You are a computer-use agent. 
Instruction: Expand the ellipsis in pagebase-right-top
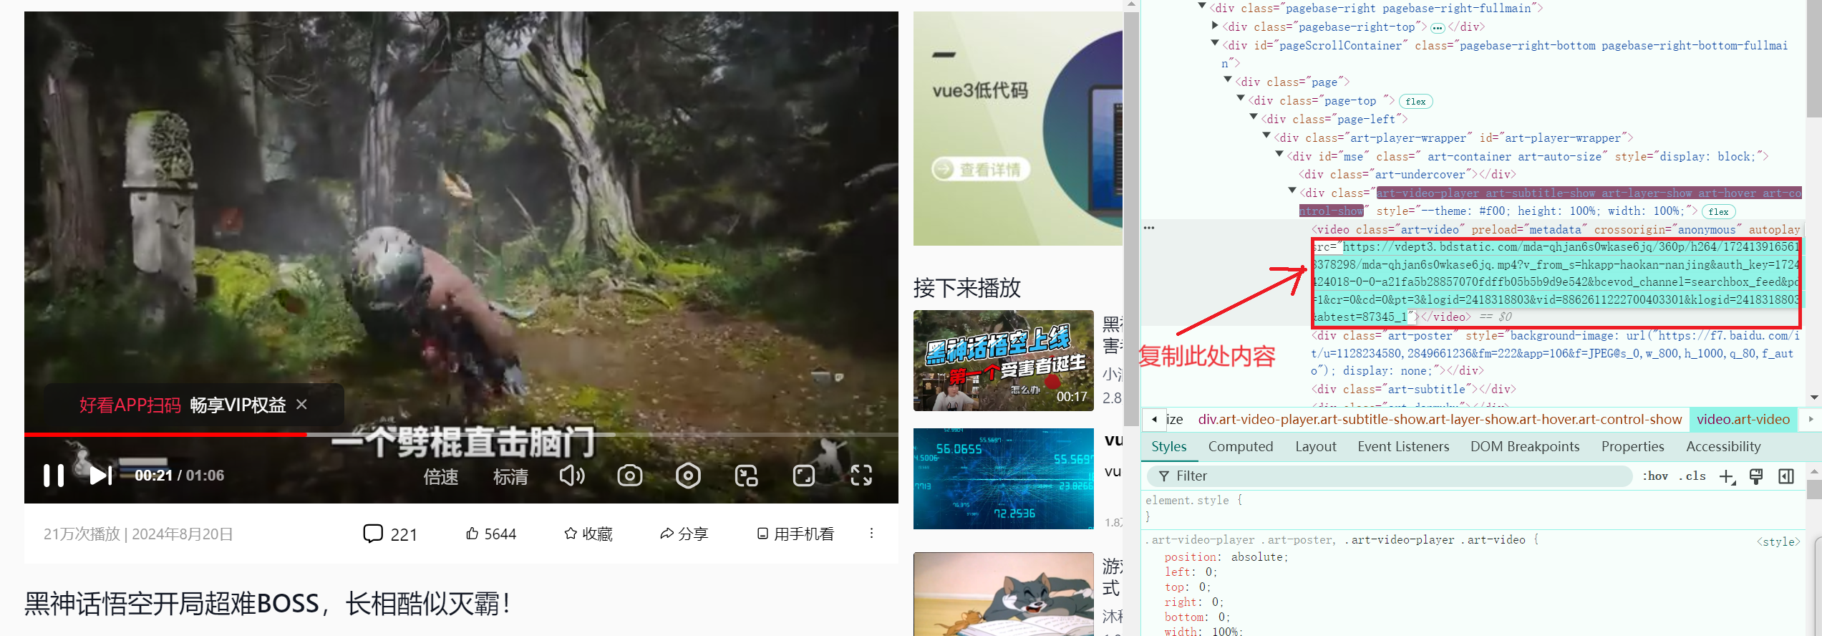tap(1438, 28)
